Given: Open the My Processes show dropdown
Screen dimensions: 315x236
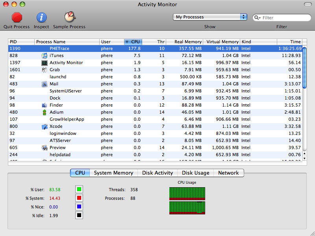Looking at the screenshot, I should tap(210, 17).
